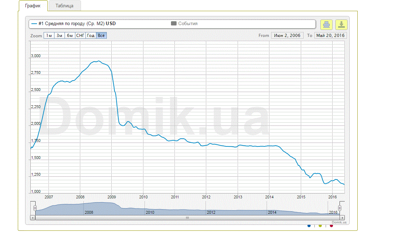Click the navigator scrollbar left arrow
Viewport: 402px width, 251px height.
tap(33, 218)
